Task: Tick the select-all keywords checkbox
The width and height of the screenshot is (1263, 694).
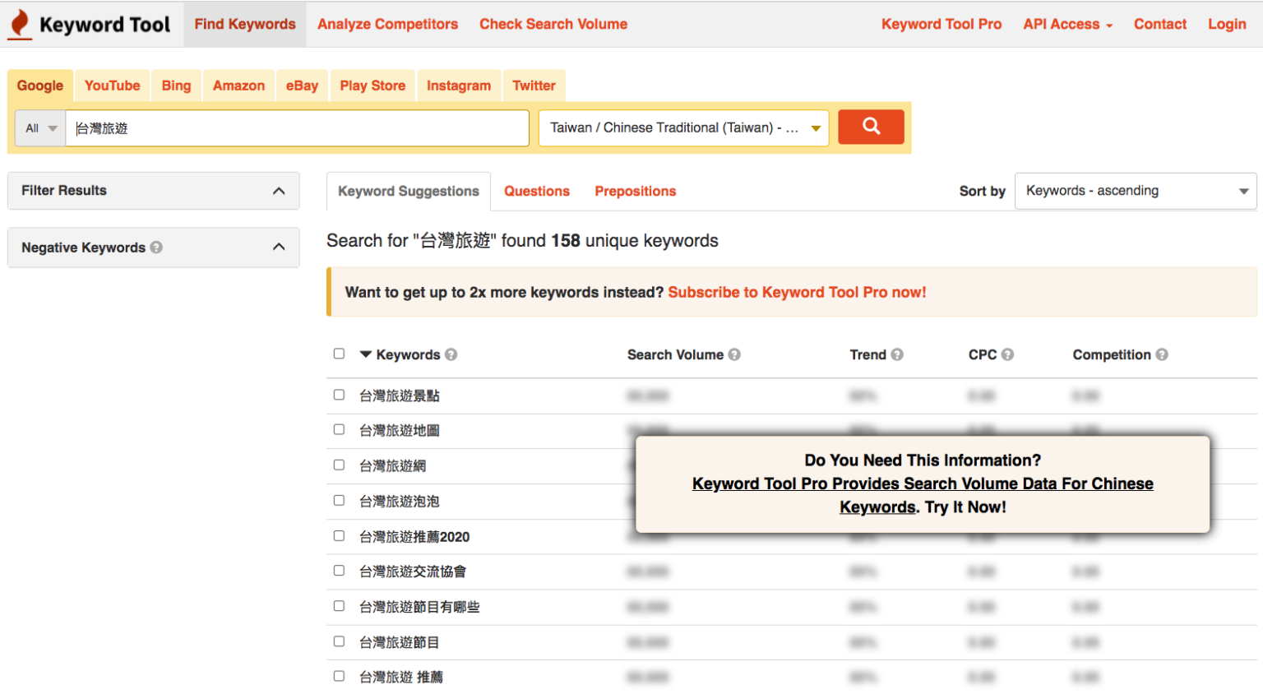Action: (x=339, y=354)
